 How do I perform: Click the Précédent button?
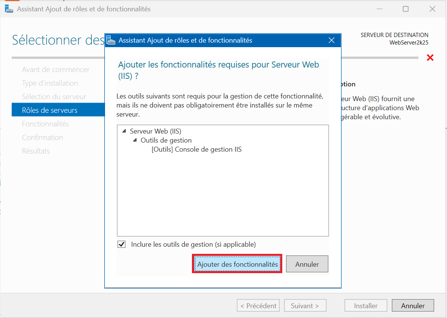[258, 306]
